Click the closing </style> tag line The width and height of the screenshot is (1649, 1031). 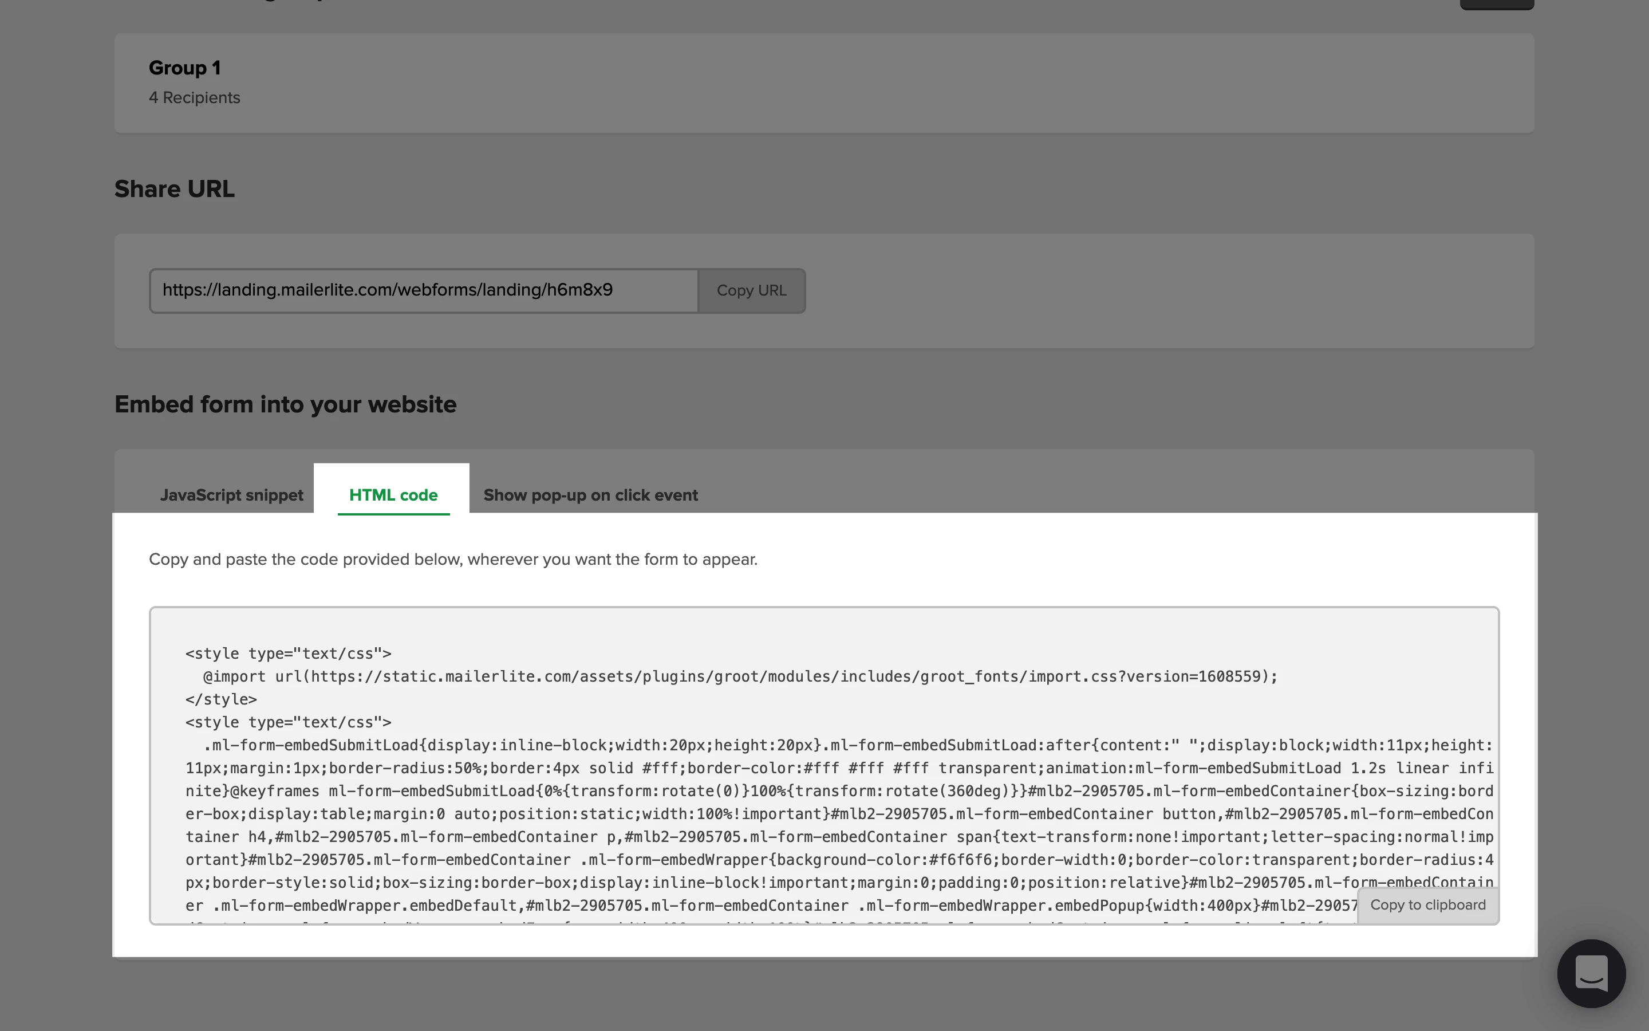(221, 699)
